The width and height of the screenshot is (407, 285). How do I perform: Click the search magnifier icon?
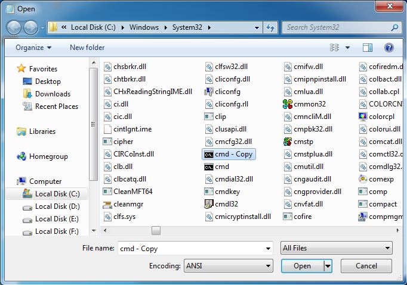pos(395,27)
